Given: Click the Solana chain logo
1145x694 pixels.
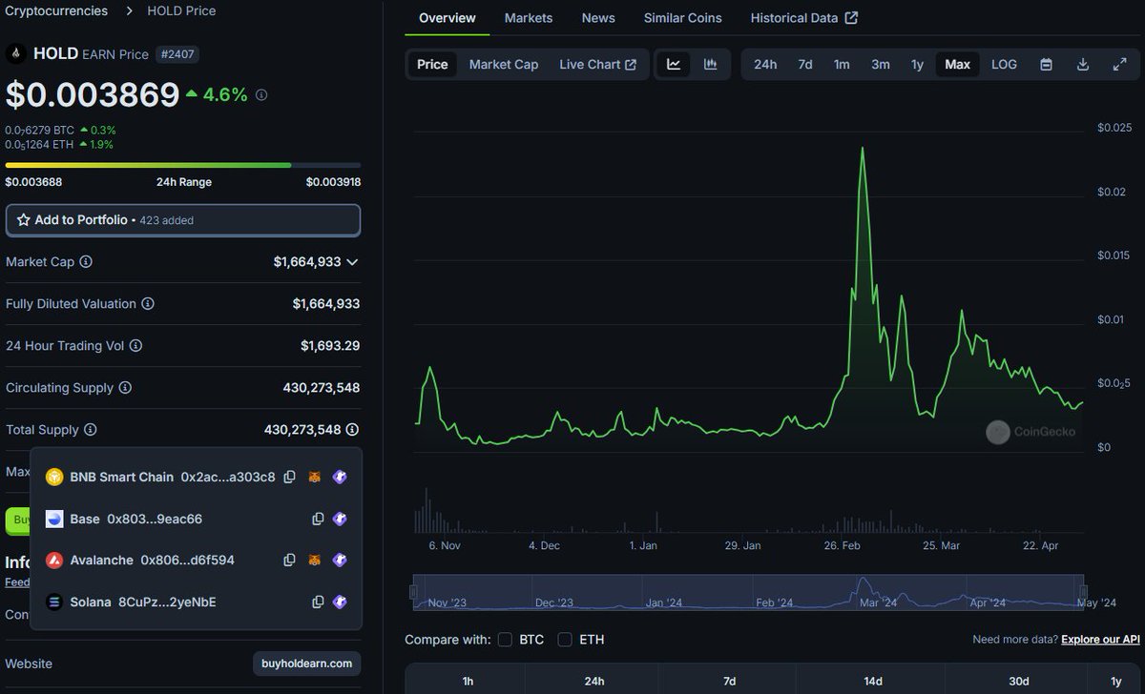Looking at the screenshot, I should coord(54,602).
